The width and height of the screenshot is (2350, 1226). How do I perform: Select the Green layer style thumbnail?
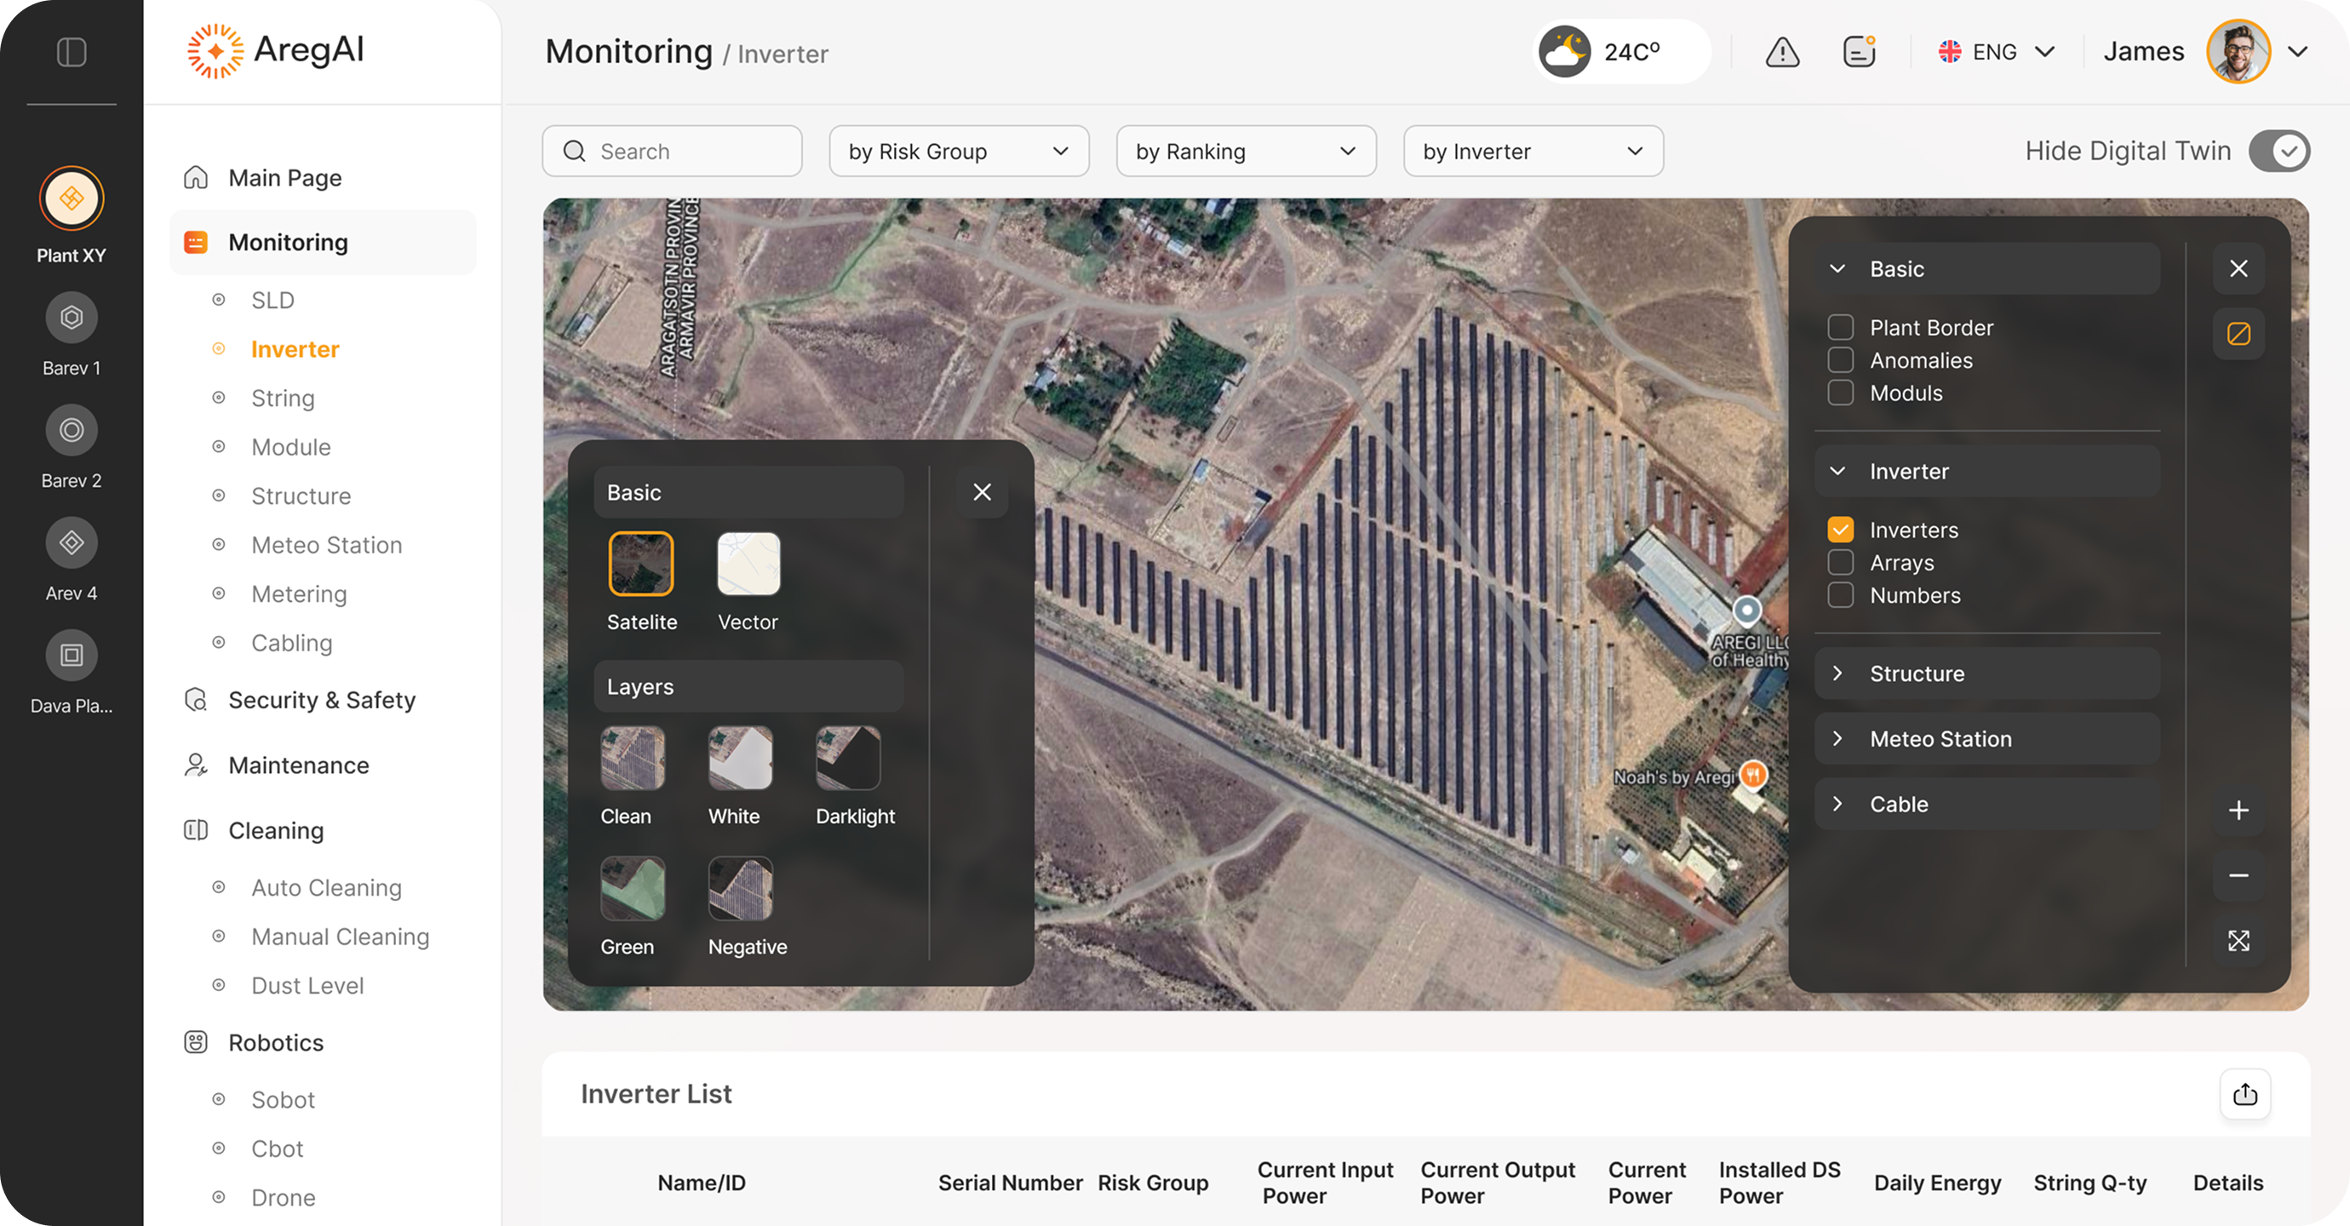632,889
